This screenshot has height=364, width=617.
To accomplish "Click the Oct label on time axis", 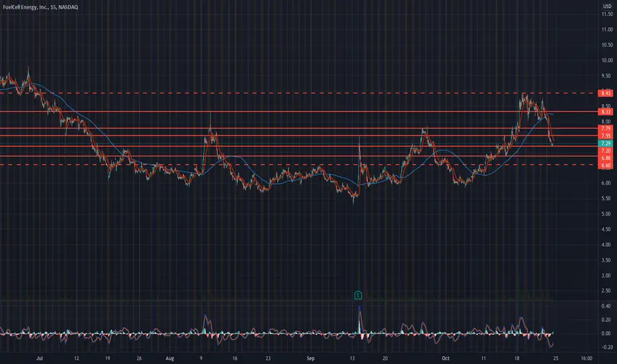I will point(446,358).
